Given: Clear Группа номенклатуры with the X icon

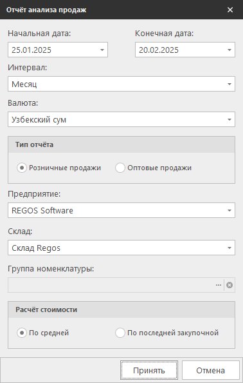Looking at the screenshot, I should point(230,285).
